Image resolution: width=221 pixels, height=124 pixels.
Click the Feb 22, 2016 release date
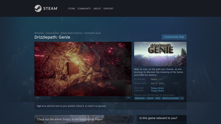click(x=157, y=84)
